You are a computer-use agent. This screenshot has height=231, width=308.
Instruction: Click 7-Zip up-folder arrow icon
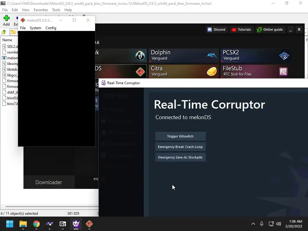[4, 32]
